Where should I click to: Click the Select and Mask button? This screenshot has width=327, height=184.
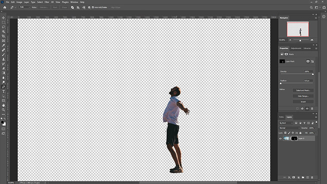tap(303, 90)
